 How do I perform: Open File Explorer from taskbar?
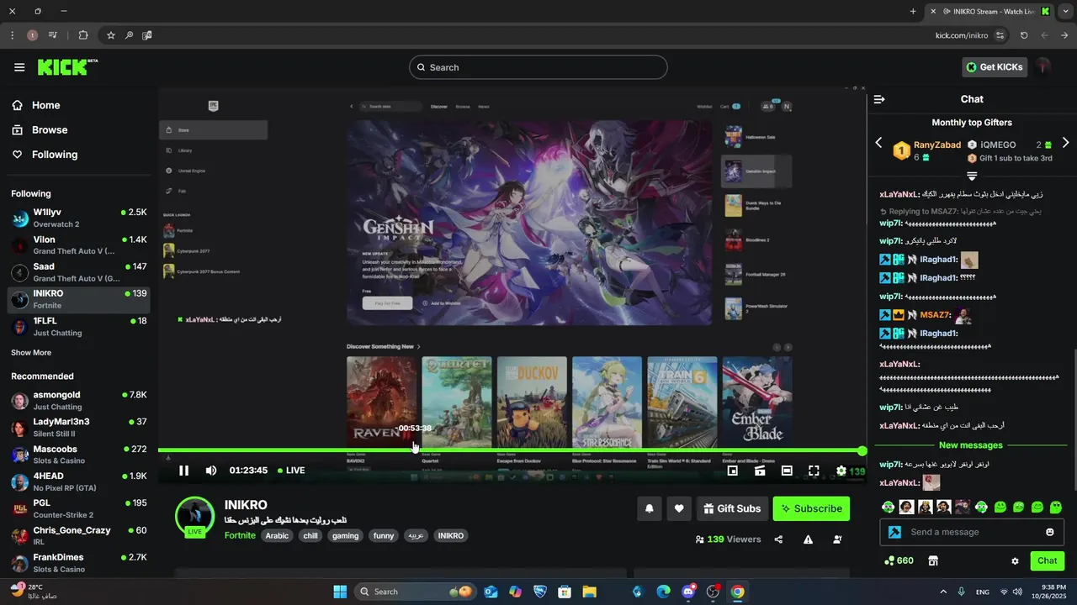coord(589,592)
